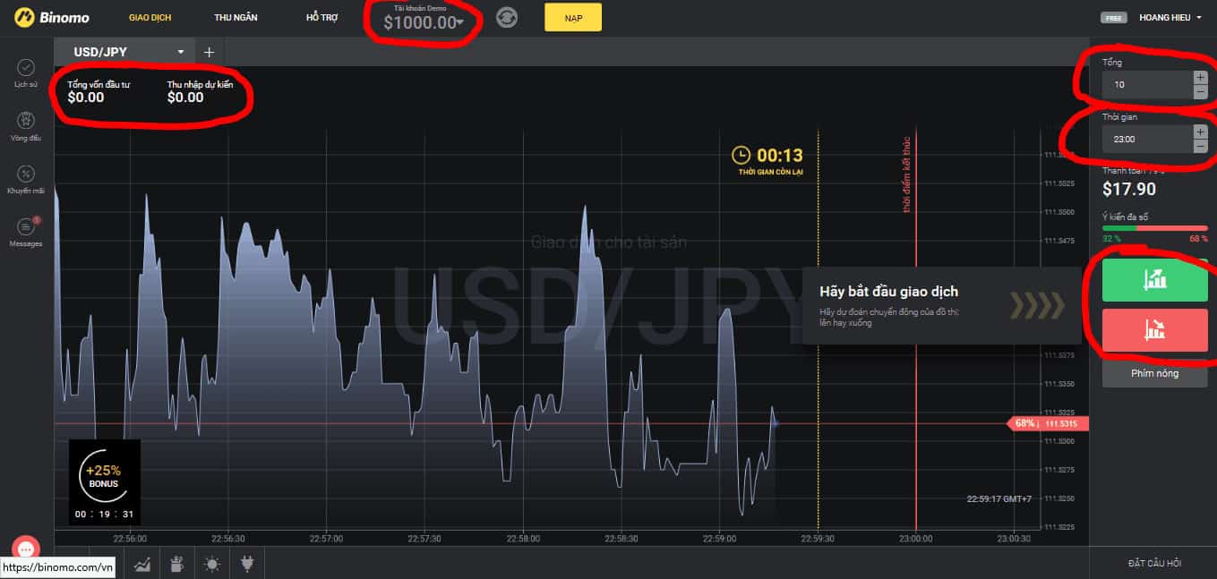The image size is (1217, 579).
Task: Click the FREE account status badge
Action: click(x=1114, y=18)
